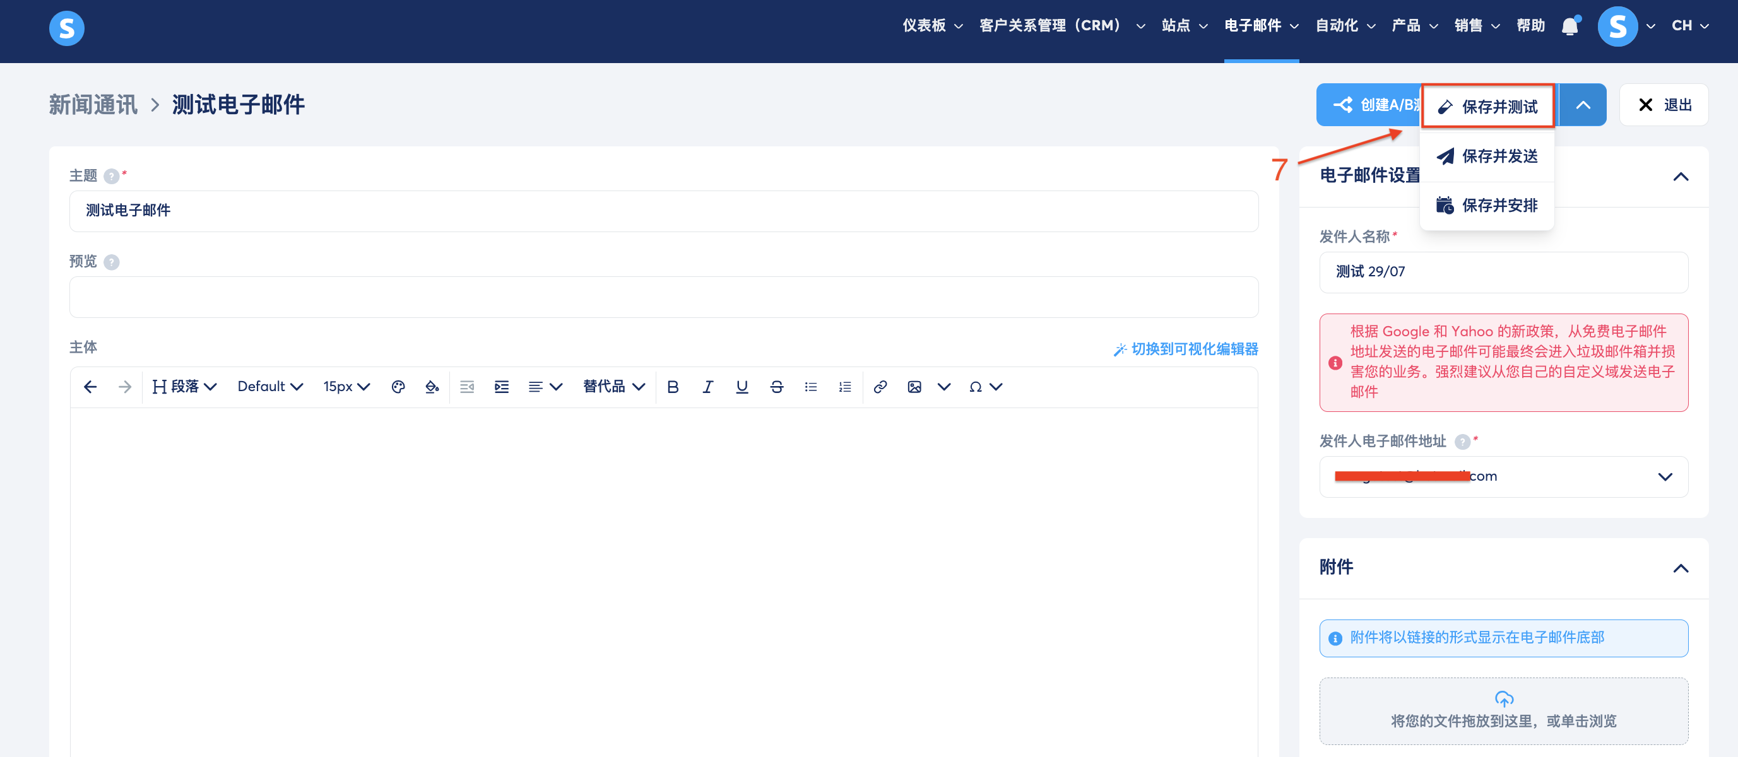Open the Default font dropdown
The image size is (1738, 757).
pyautogui.click(x=270, y=387)
